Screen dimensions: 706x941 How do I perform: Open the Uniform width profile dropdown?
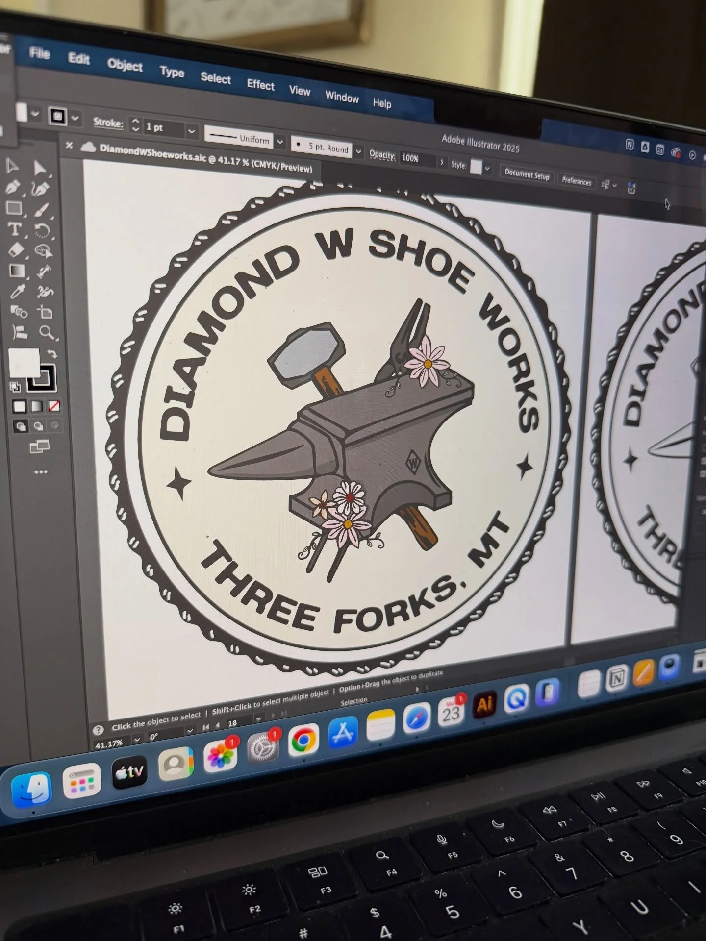280,142
